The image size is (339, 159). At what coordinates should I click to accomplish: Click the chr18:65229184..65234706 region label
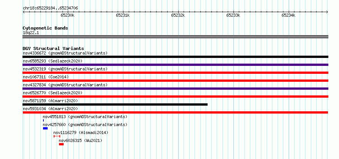click(x=50, y=8)
